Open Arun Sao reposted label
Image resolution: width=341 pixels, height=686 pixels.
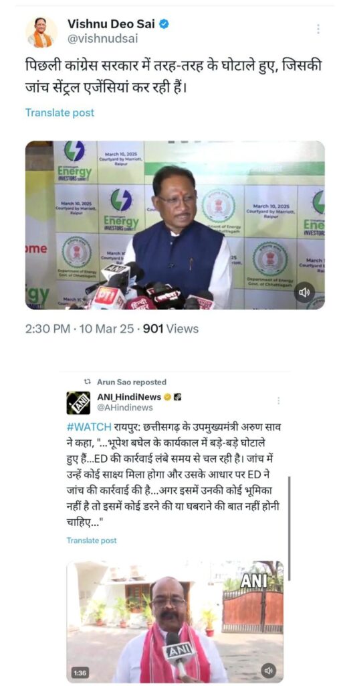pos(132,382)
